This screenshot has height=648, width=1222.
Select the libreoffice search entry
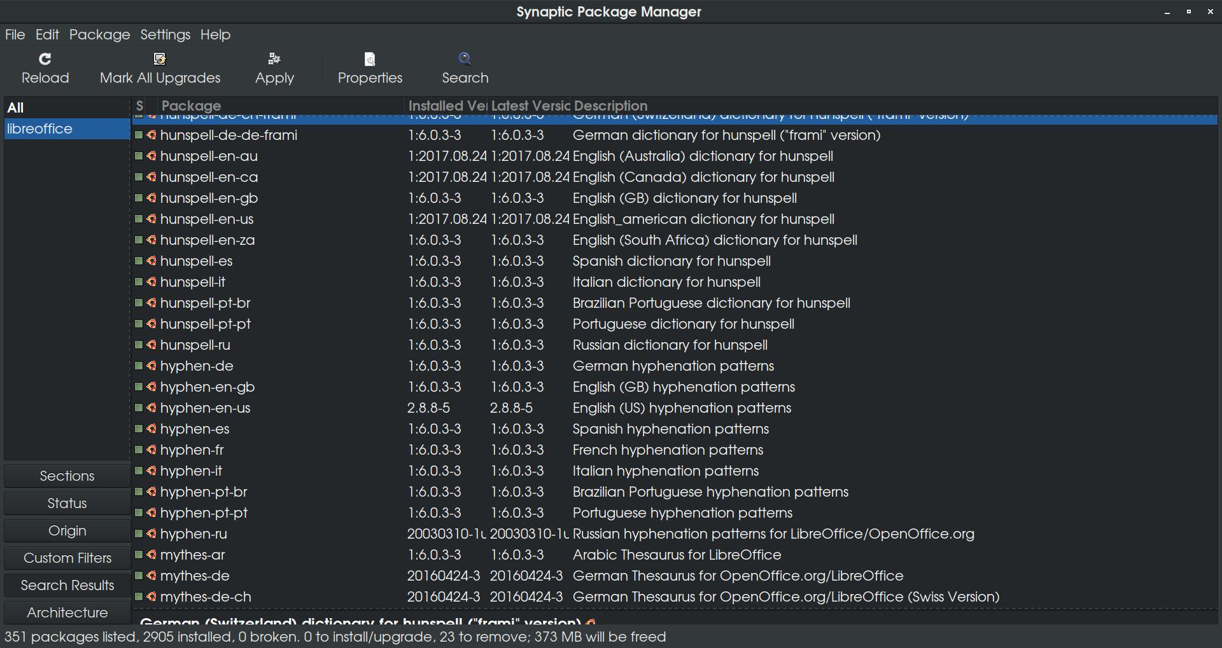tap(67, 128)
